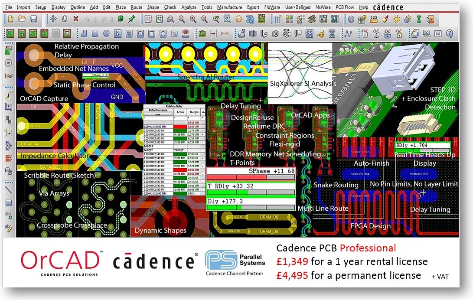
Task: Click the red double-arrow linear dimension icon
Action: [x=225, y=33]
